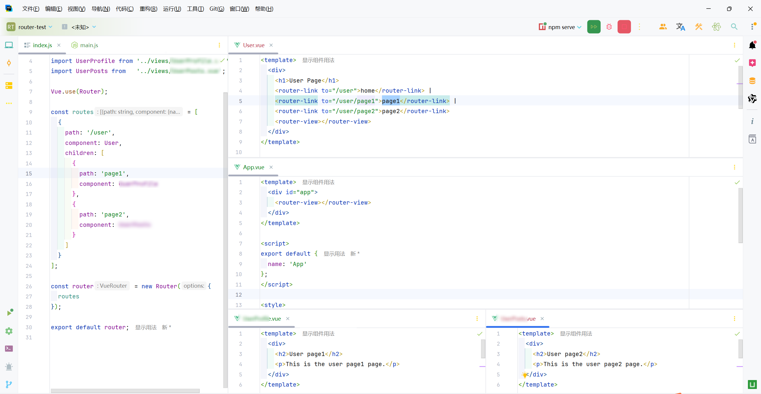The image size is (761, 394).
Task: Switch to the main.js tab
Action: [x=85, y=45]
